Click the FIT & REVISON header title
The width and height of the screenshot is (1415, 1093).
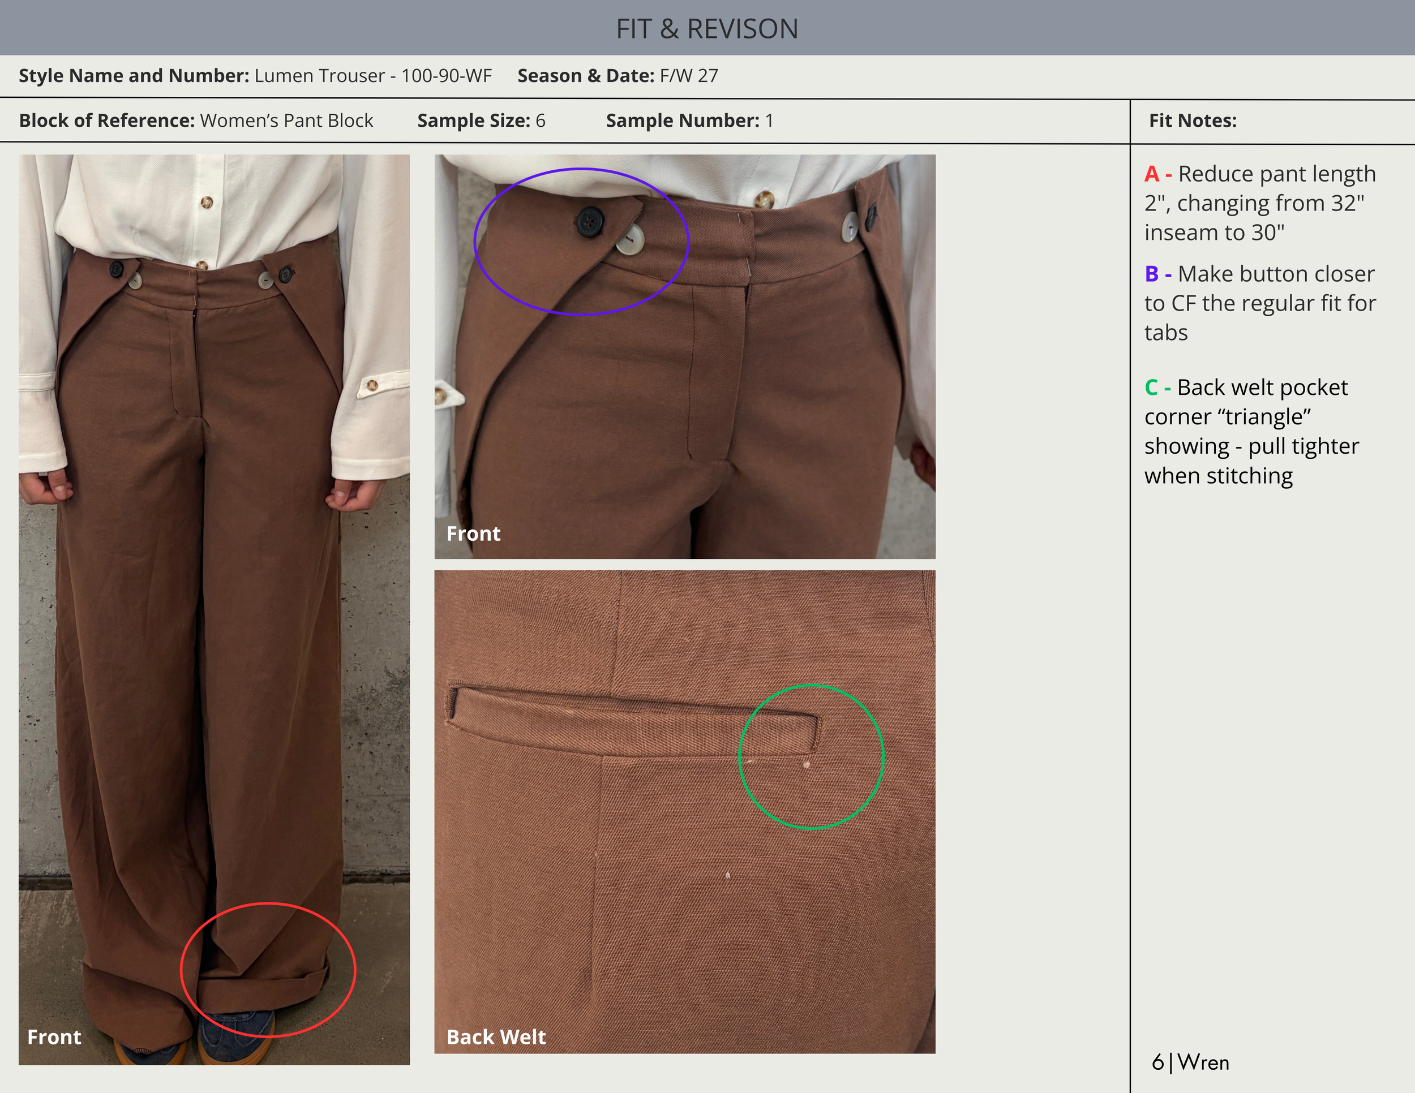tap(706, 28)
